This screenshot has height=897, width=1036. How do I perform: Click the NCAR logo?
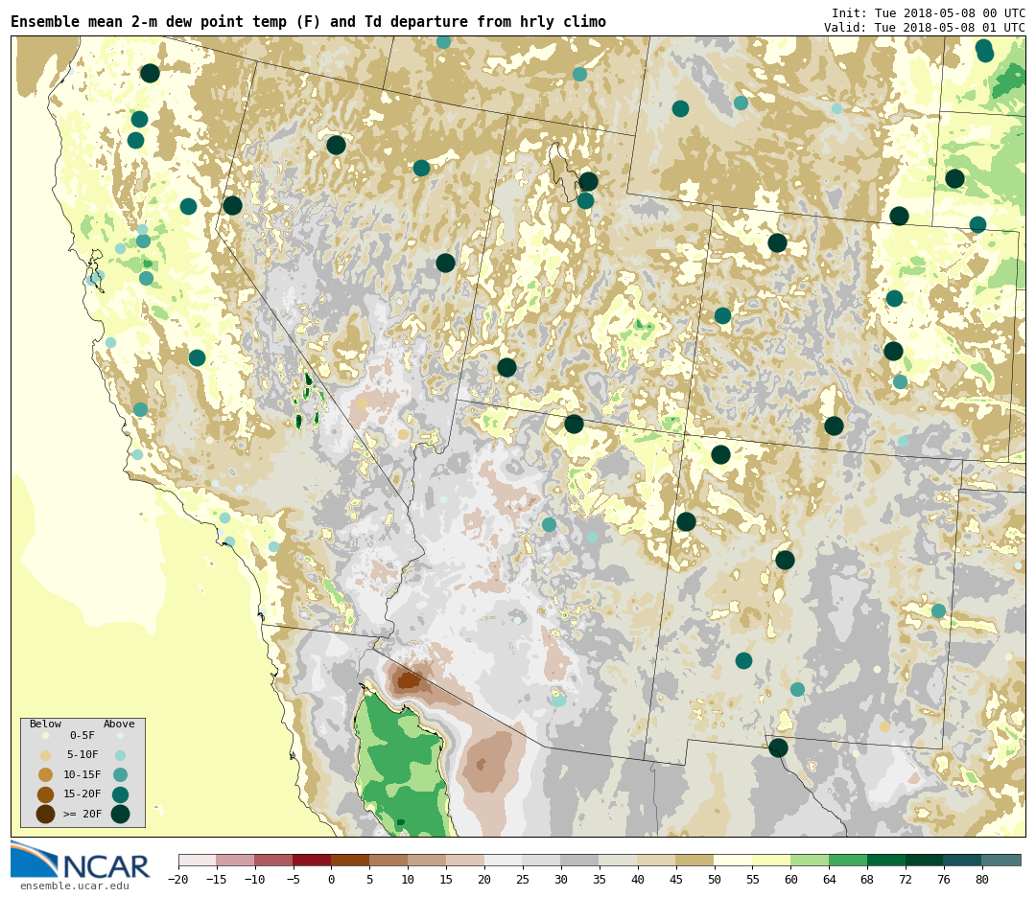81,860
